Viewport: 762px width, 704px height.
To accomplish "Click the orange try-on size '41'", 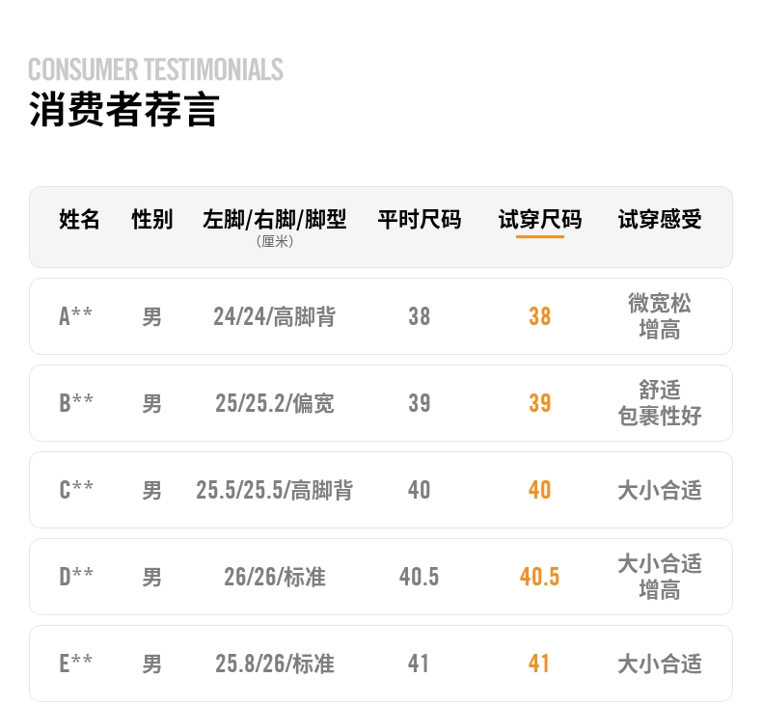I will point(539,663).
